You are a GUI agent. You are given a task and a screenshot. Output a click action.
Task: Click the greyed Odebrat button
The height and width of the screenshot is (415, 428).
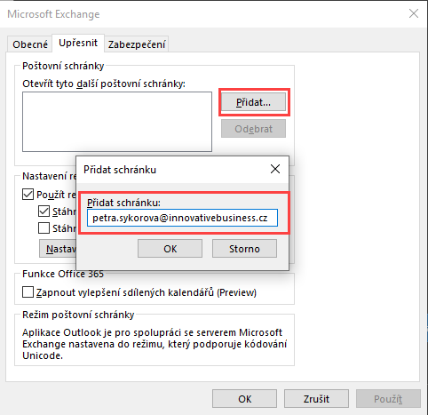coord(253,129)
